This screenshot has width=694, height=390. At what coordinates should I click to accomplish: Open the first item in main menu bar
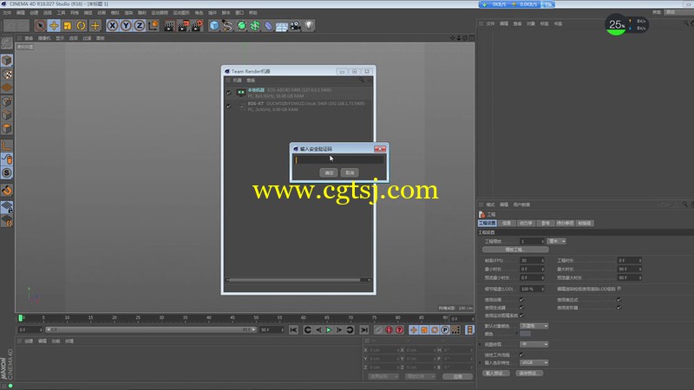7,13
